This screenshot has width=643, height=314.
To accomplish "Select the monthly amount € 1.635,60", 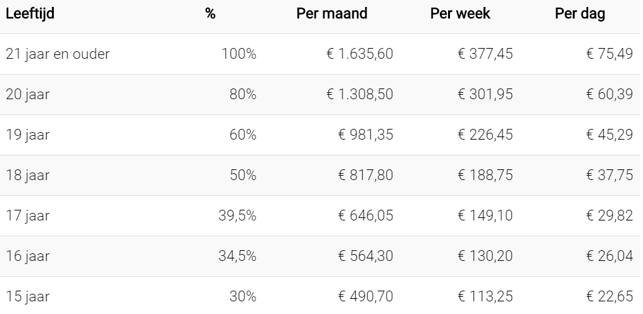I will pyautogui.click(x=359, y=54).
